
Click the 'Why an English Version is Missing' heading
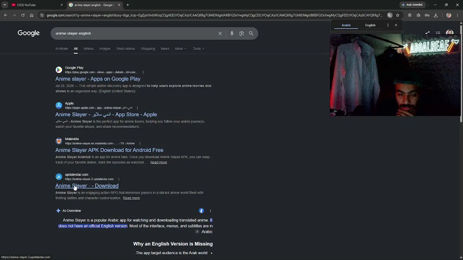click(173, 244)
